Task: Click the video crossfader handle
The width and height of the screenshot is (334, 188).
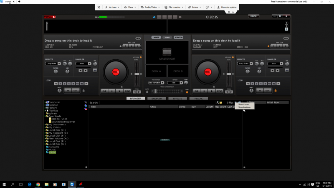Action: click(155, 91)
